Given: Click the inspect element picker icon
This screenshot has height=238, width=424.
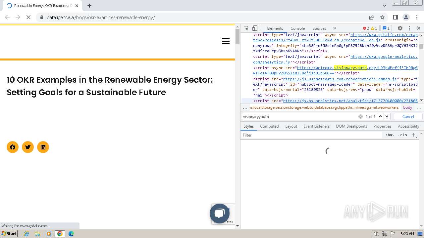Looking at the screenshot, I should point(246,28).
